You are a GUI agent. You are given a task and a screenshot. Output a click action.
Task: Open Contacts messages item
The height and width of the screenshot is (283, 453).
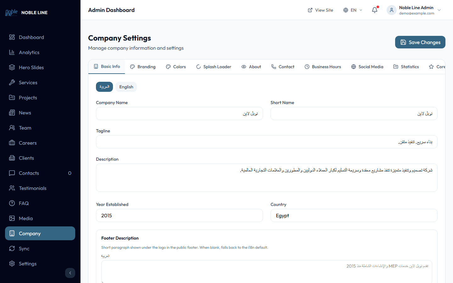tap(40, 173)
